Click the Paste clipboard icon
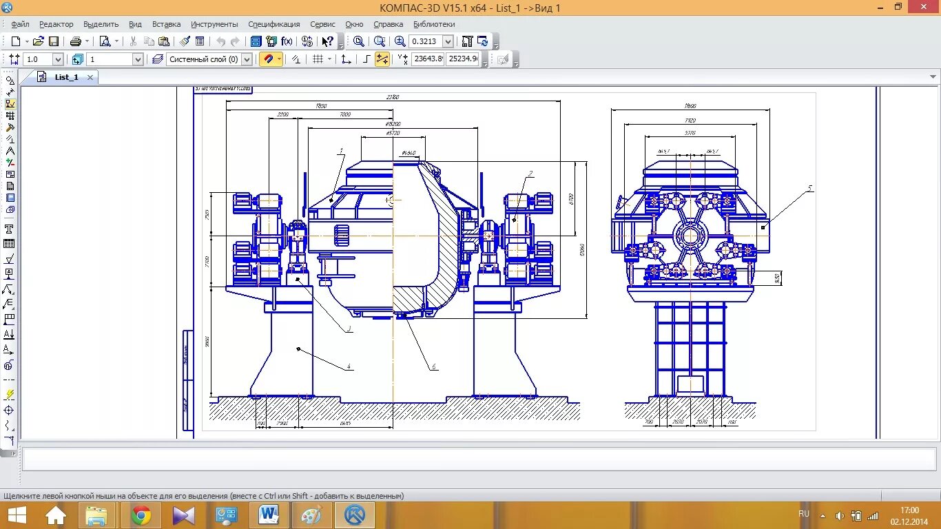 164,41
